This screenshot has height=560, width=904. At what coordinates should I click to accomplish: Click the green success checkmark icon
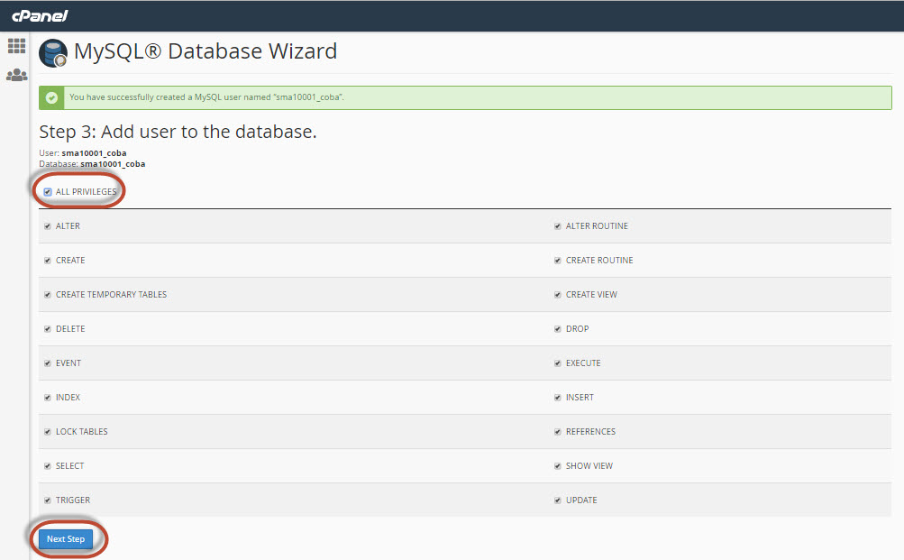[52, 97]
